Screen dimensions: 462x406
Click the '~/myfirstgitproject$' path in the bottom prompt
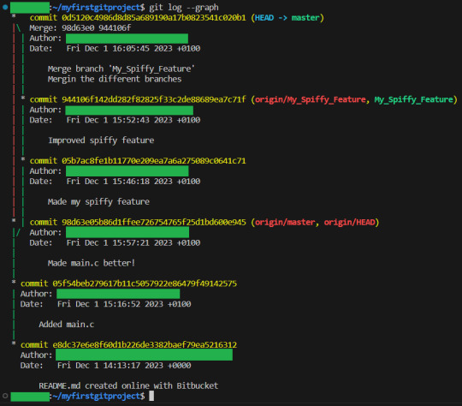click(98, 396)
